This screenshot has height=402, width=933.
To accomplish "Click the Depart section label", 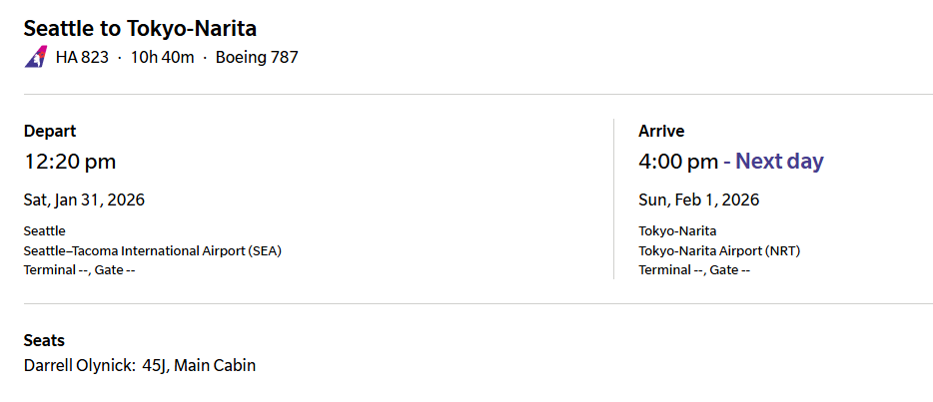I will click(50, 131).
